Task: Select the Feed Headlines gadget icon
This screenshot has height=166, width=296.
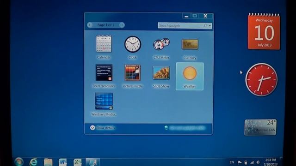Action: coord(104,73)
